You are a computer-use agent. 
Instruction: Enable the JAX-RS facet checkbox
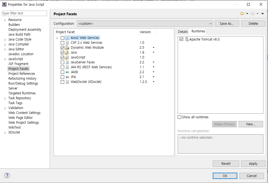62,67
